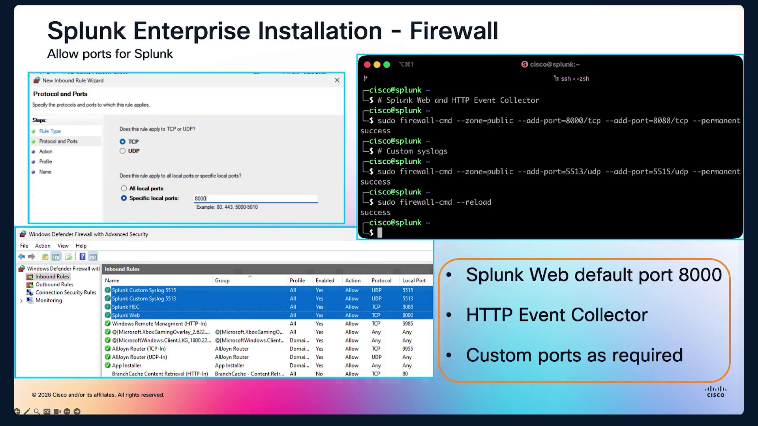
Task: Click the sort arrow above the Group column
Action: [x=250, y=277]
